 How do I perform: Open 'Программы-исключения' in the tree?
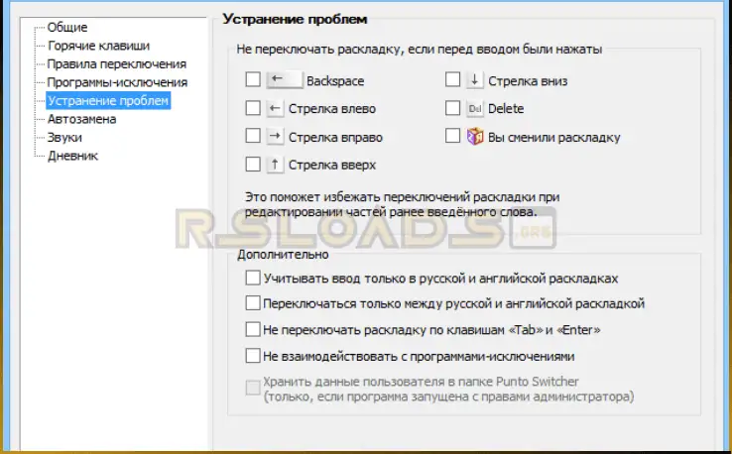click(x=117, y=82)
